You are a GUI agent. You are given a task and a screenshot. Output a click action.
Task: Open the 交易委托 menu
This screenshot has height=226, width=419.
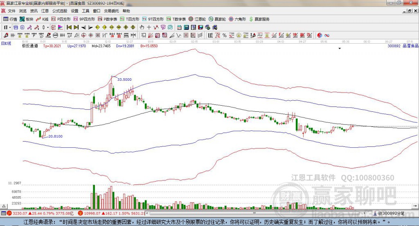pyautogui.click(x=111, y=11)
